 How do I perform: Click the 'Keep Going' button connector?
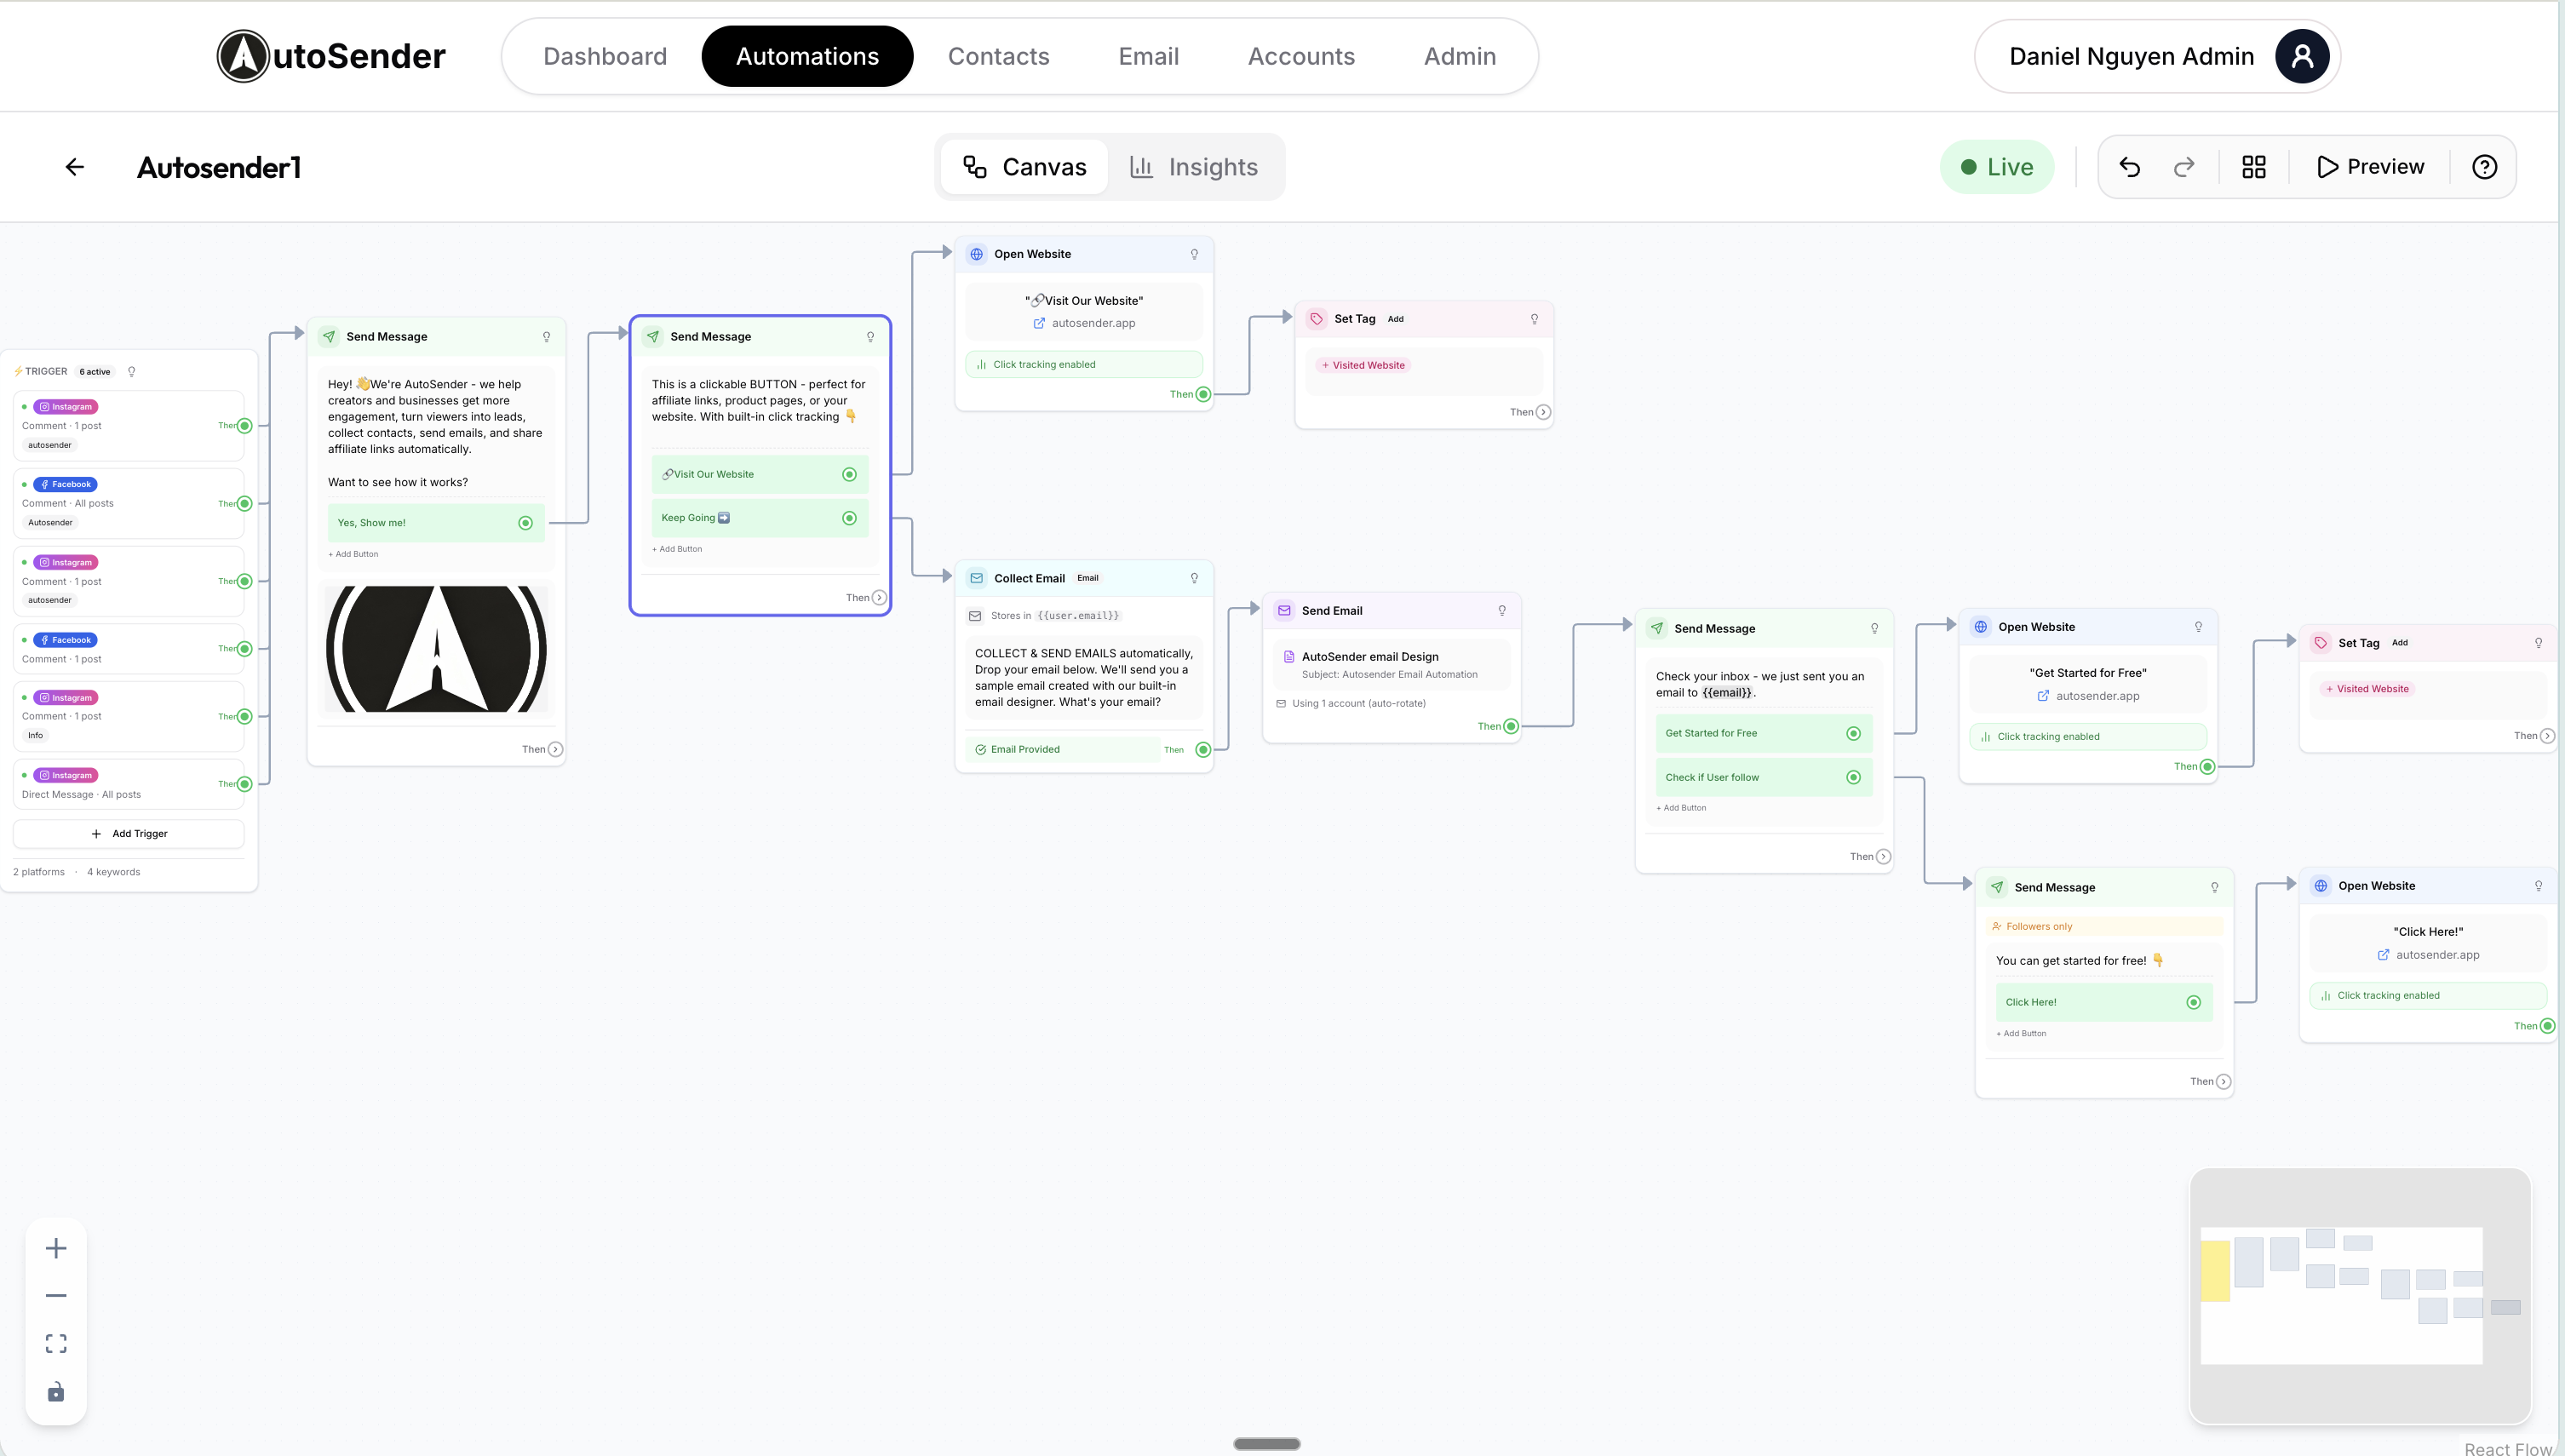tap(849, 518)
